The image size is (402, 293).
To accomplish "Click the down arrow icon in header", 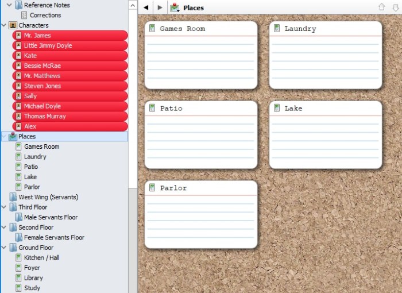I will (395, 7).
